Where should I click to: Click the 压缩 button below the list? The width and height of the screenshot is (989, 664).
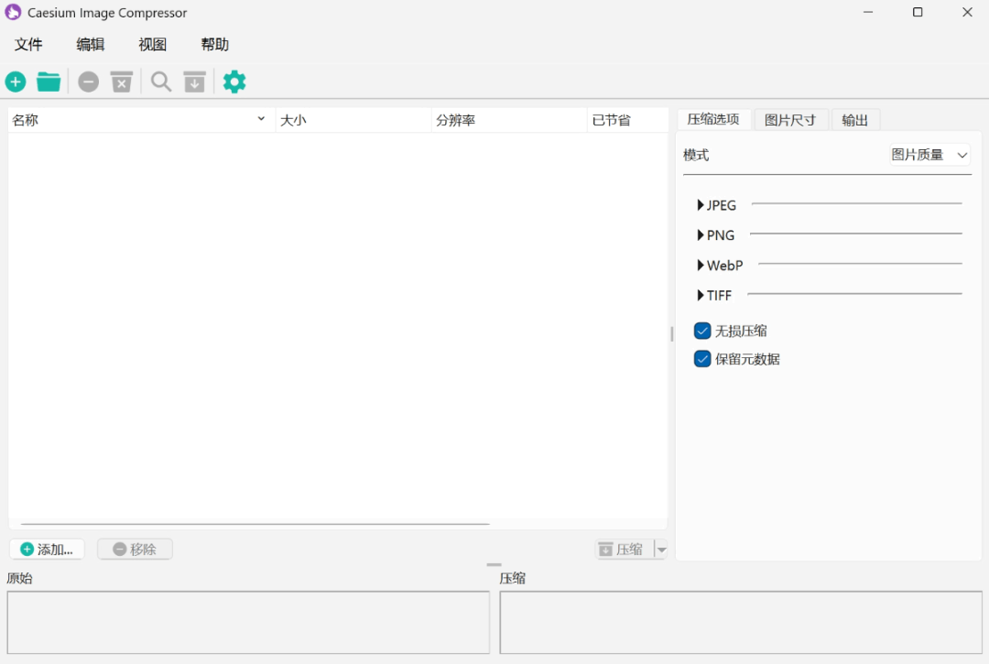(x=623, y=550)
